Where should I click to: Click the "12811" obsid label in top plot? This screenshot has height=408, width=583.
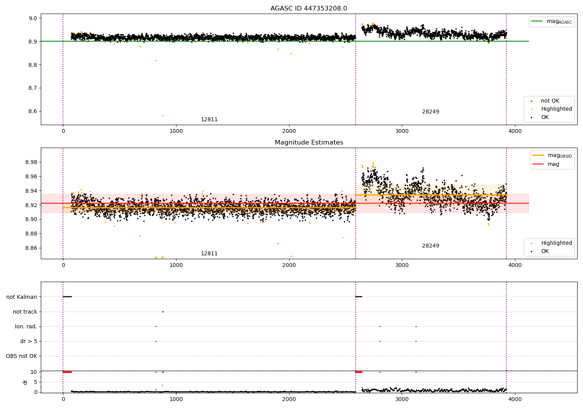pos(209,120)
